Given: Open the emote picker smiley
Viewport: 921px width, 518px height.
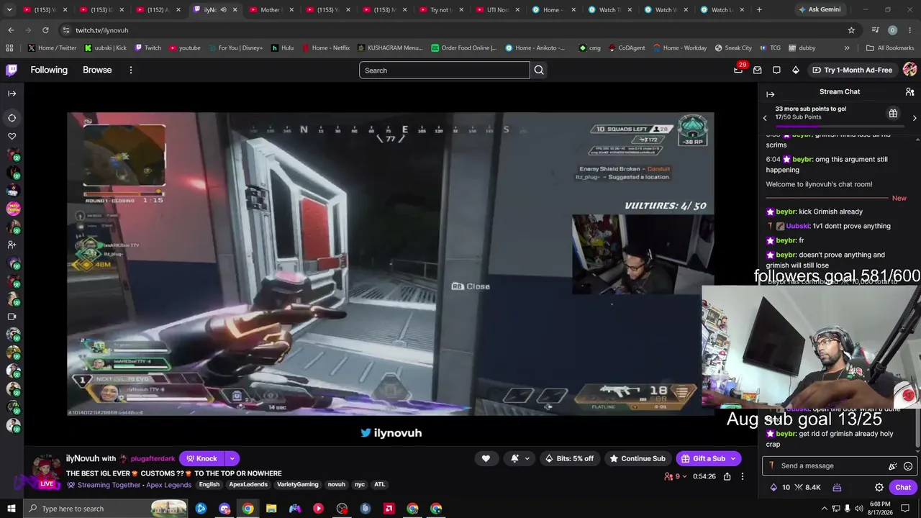Looking at the screenshot, I should [908, 465].
